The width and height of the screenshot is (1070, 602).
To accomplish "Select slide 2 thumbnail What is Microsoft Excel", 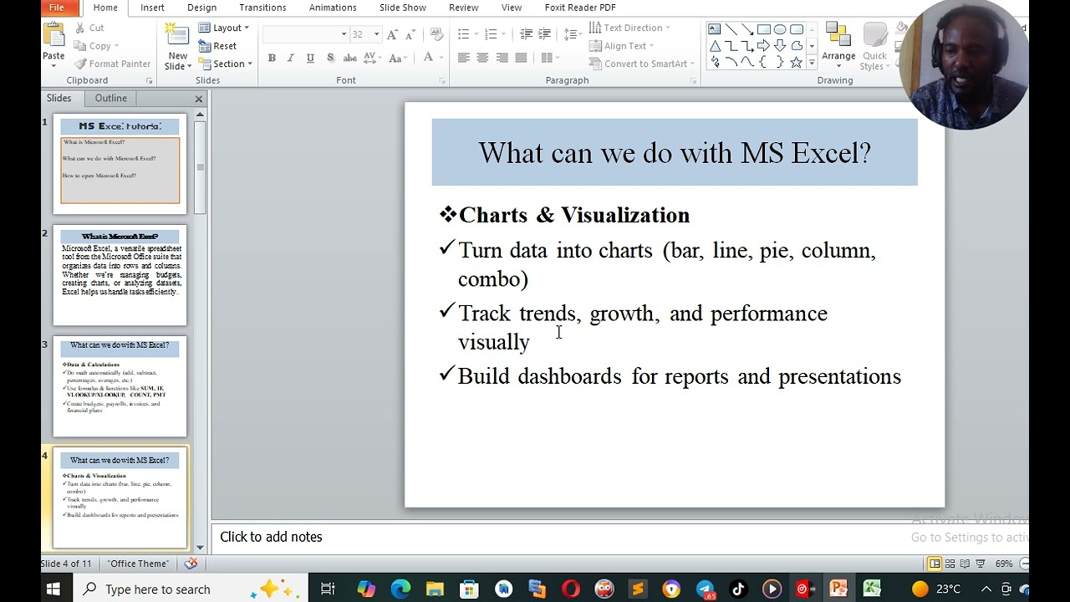I will pyautogui.click(x=120, y=276).
